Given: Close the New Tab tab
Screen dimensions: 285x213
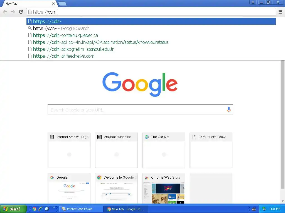Looking at the screenshot, I should click(53, 4).
